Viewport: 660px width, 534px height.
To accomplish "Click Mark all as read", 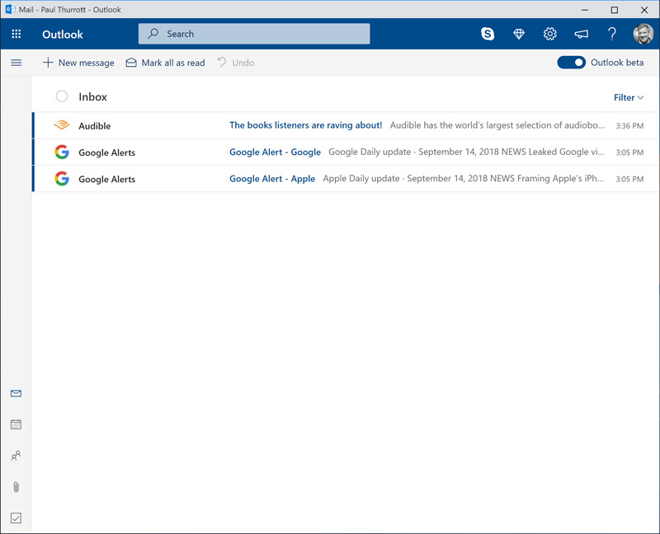I will click(165, 63).
